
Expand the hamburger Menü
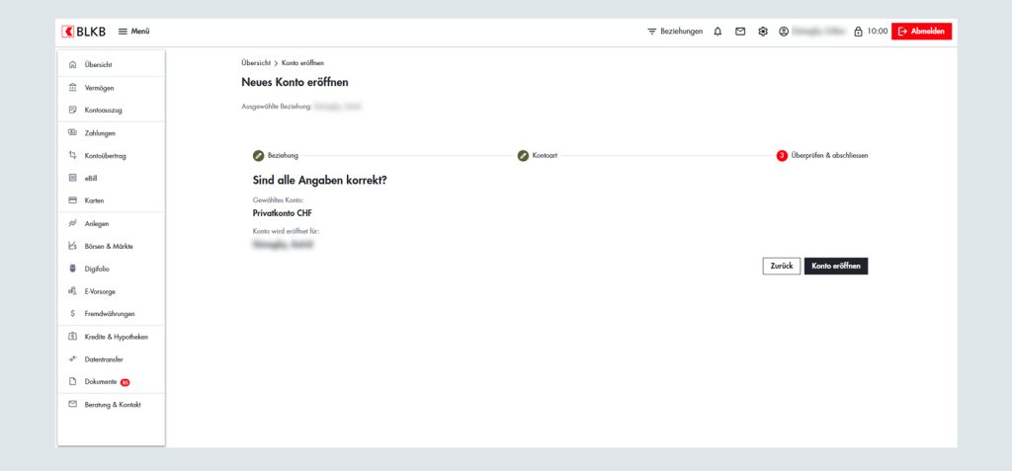133,32
